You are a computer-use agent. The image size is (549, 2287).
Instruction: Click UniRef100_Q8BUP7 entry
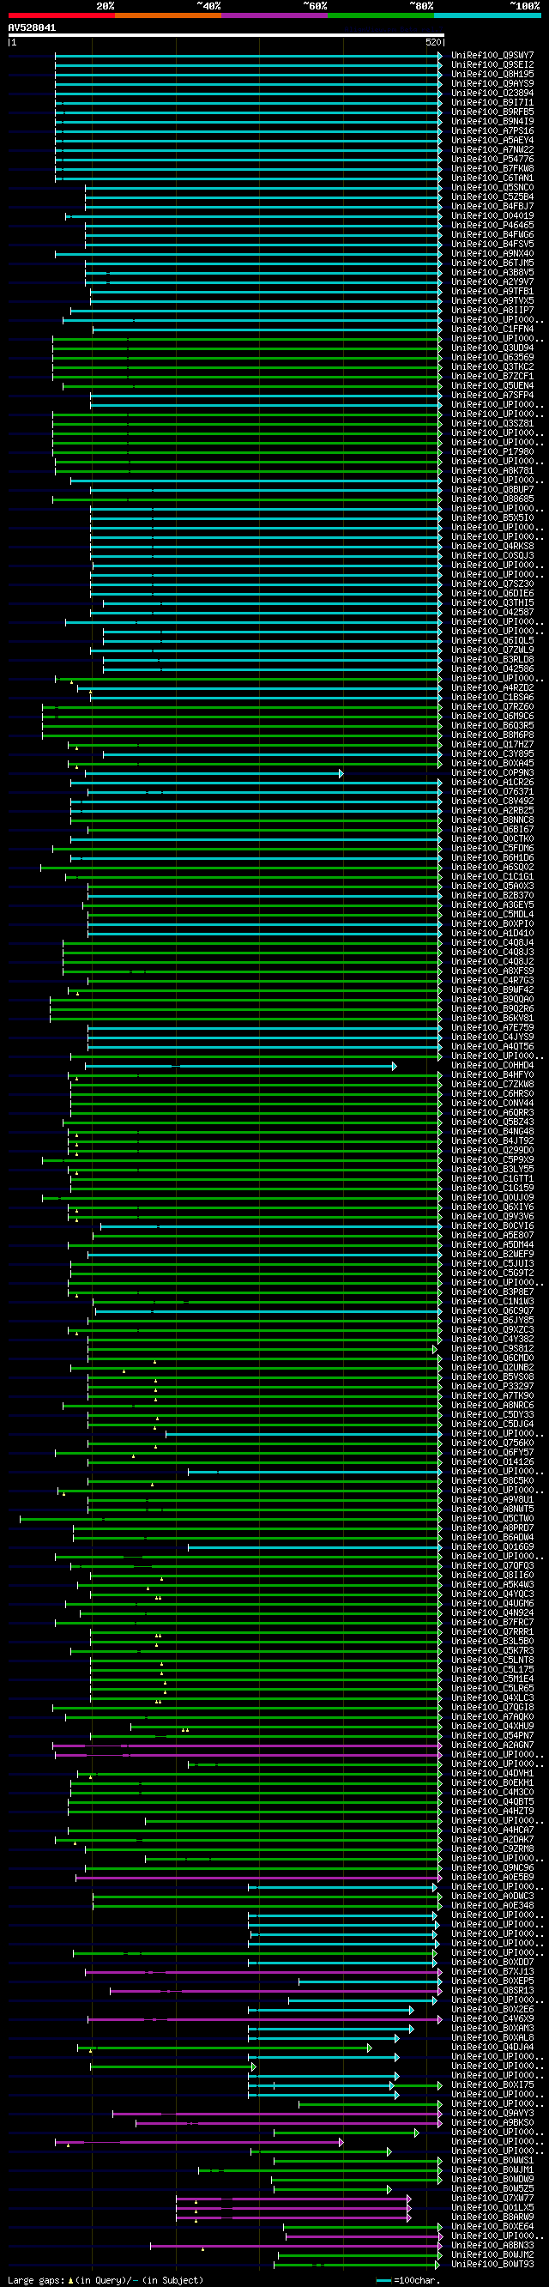coord(492,490)
